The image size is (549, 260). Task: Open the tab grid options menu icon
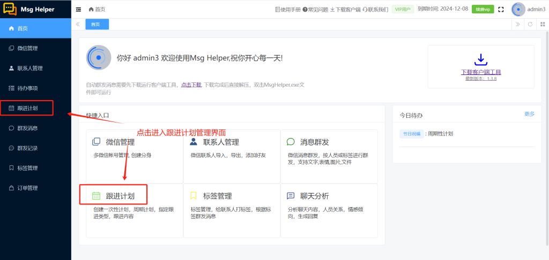(542, 24)
